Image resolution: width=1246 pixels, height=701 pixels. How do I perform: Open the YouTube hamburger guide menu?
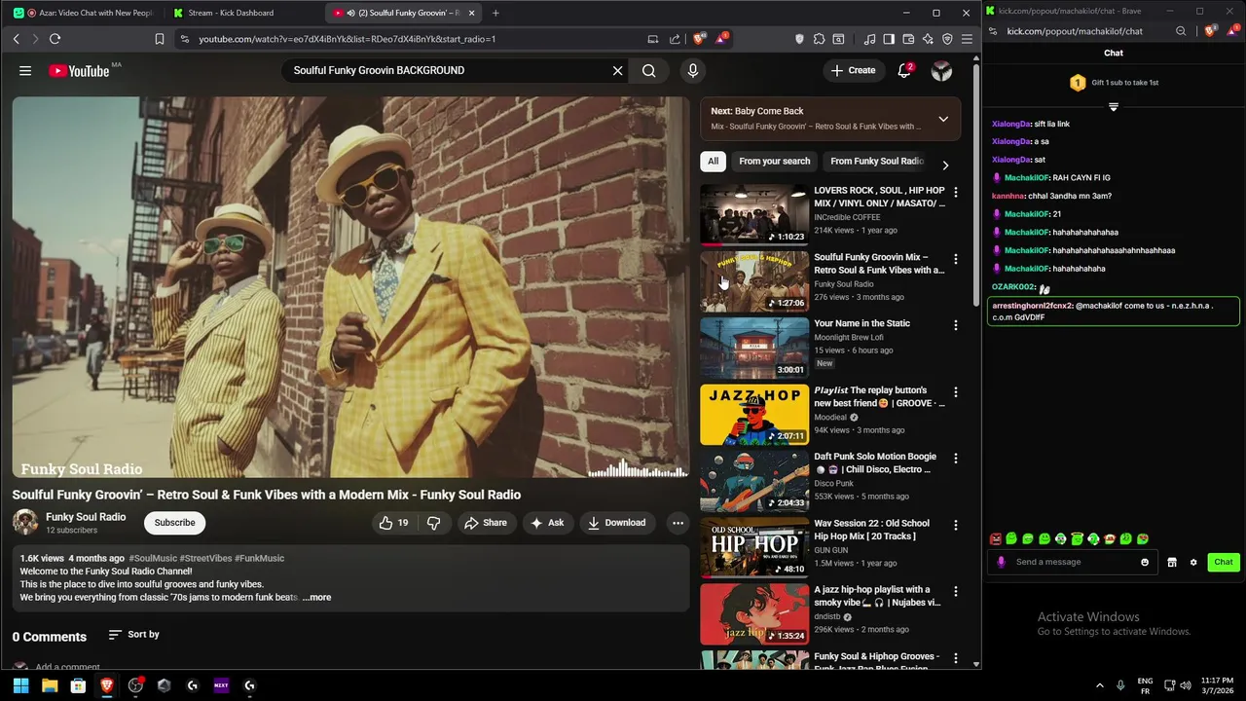point(25,70)
